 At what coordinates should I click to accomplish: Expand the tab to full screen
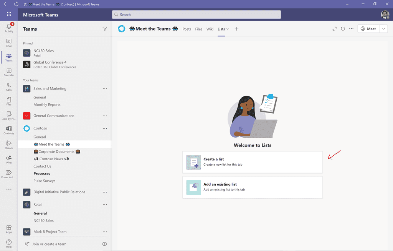[x=335, y=29]
